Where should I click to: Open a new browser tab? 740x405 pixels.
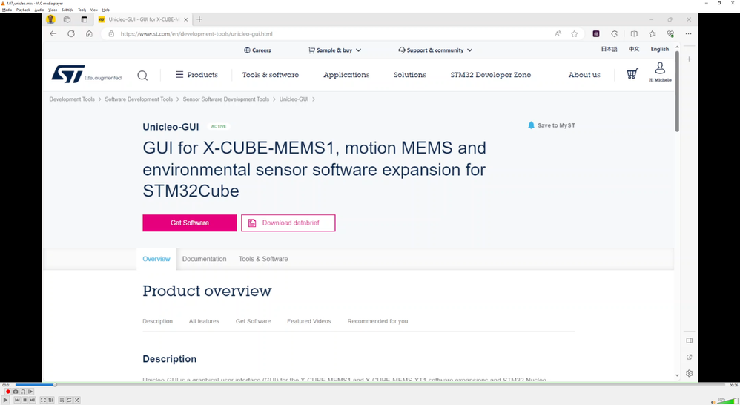pos(199,19)
